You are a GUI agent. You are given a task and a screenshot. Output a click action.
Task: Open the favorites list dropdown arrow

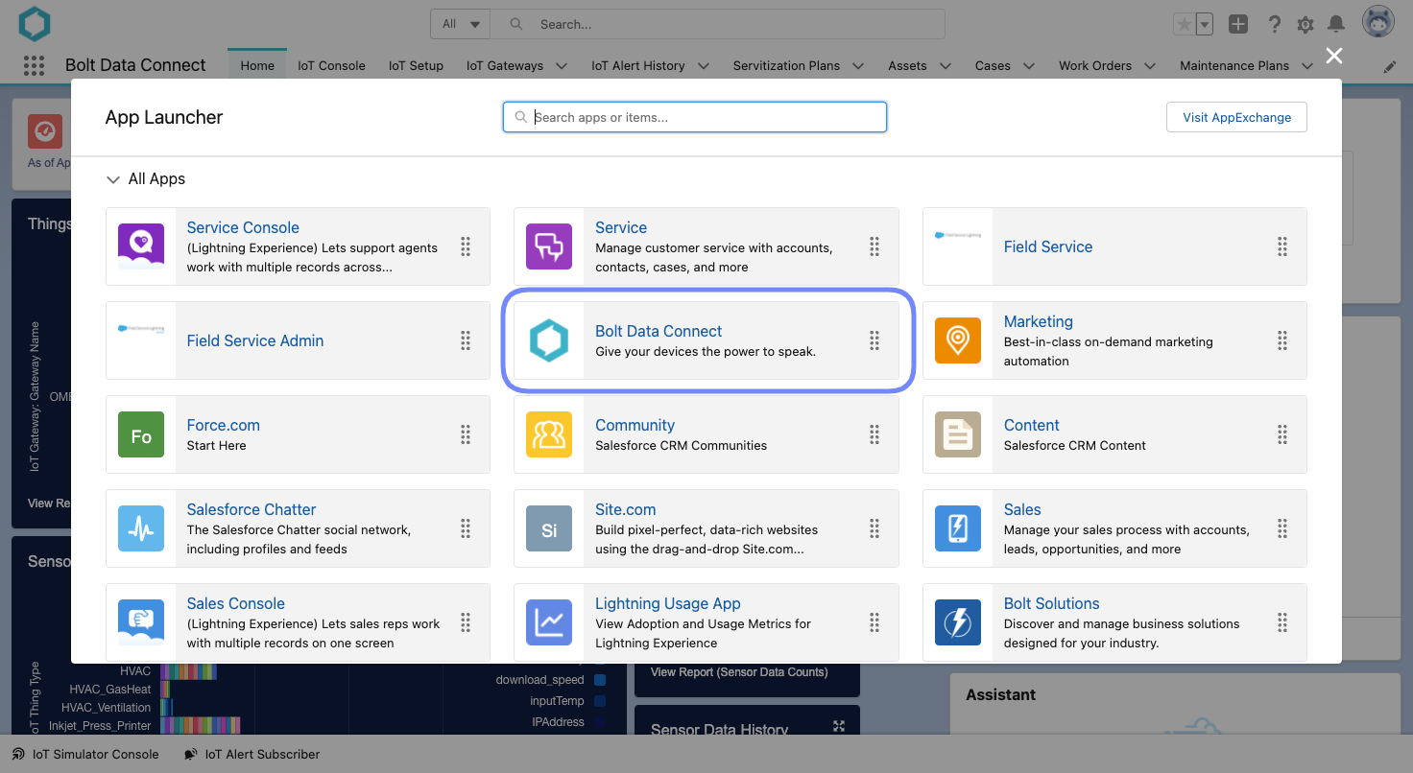click(x=1205, y=25)
